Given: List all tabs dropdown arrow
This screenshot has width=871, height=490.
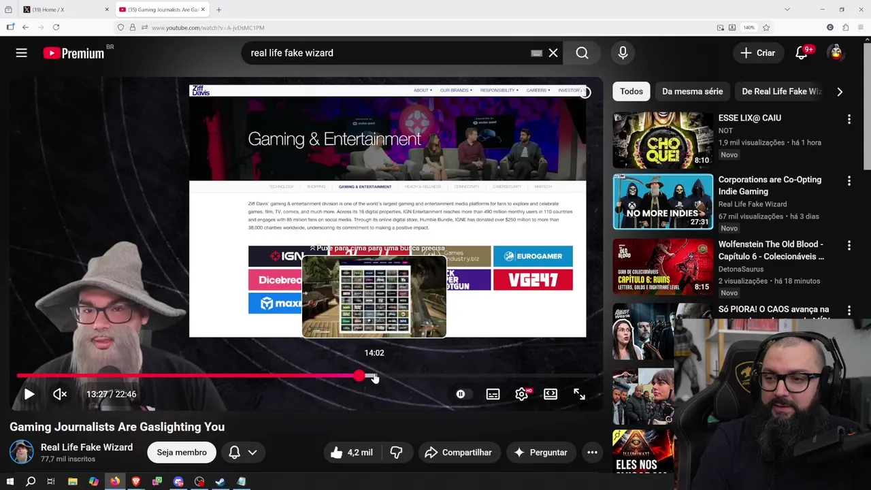Looking at the screenshot, I should [x=787, y=10].
